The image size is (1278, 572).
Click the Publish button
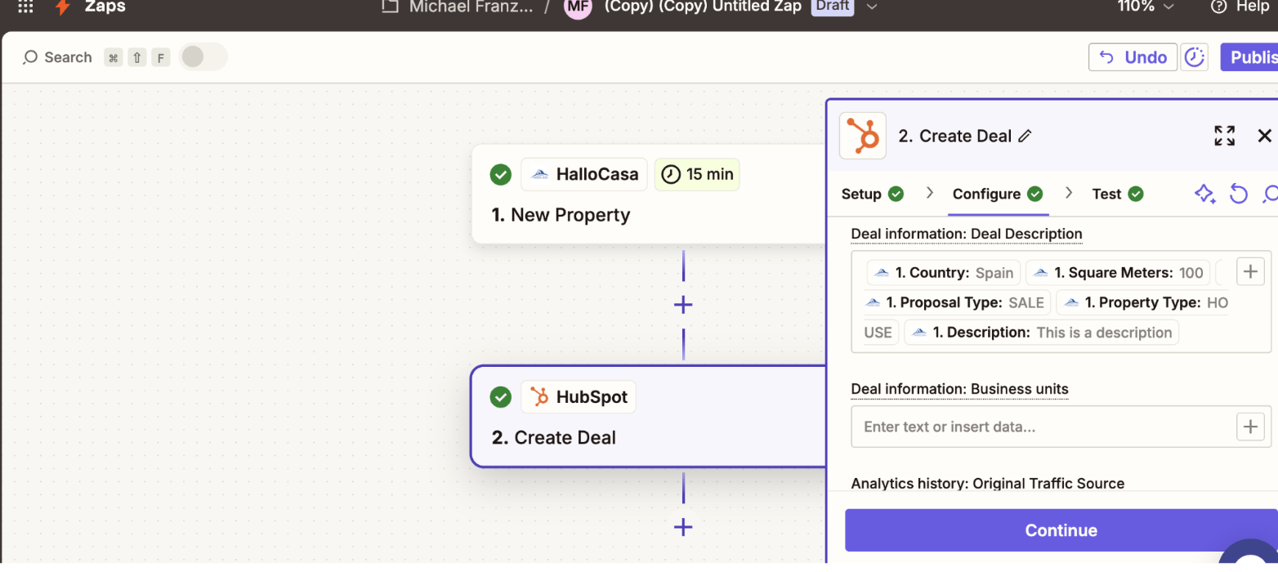[1249, 57]
